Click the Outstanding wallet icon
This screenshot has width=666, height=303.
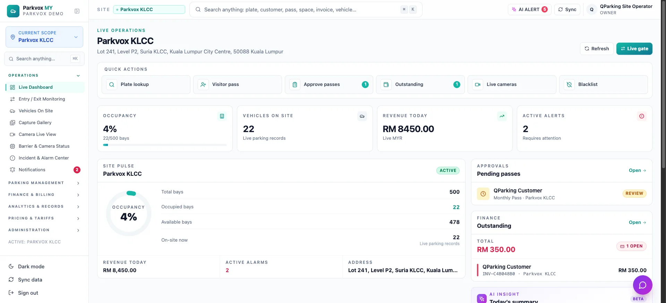(x=386, y=85)
